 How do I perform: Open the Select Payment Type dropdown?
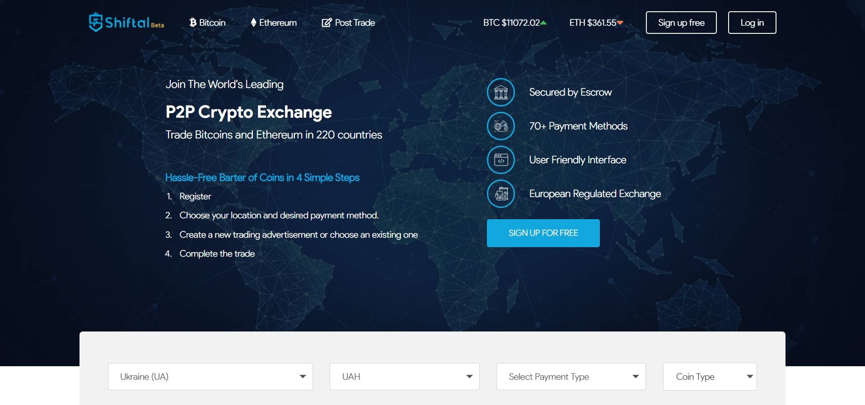pos(571,377)
